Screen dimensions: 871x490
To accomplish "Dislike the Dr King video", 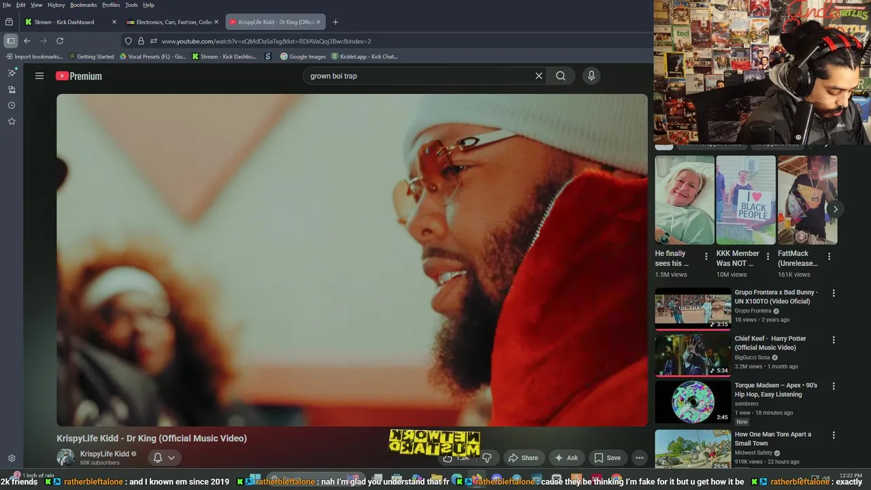I will pos(487,458).
